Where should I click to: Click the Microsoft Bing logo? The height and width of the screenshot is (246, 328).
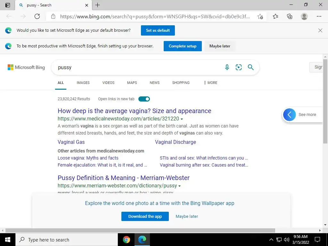tap(26, 67)
